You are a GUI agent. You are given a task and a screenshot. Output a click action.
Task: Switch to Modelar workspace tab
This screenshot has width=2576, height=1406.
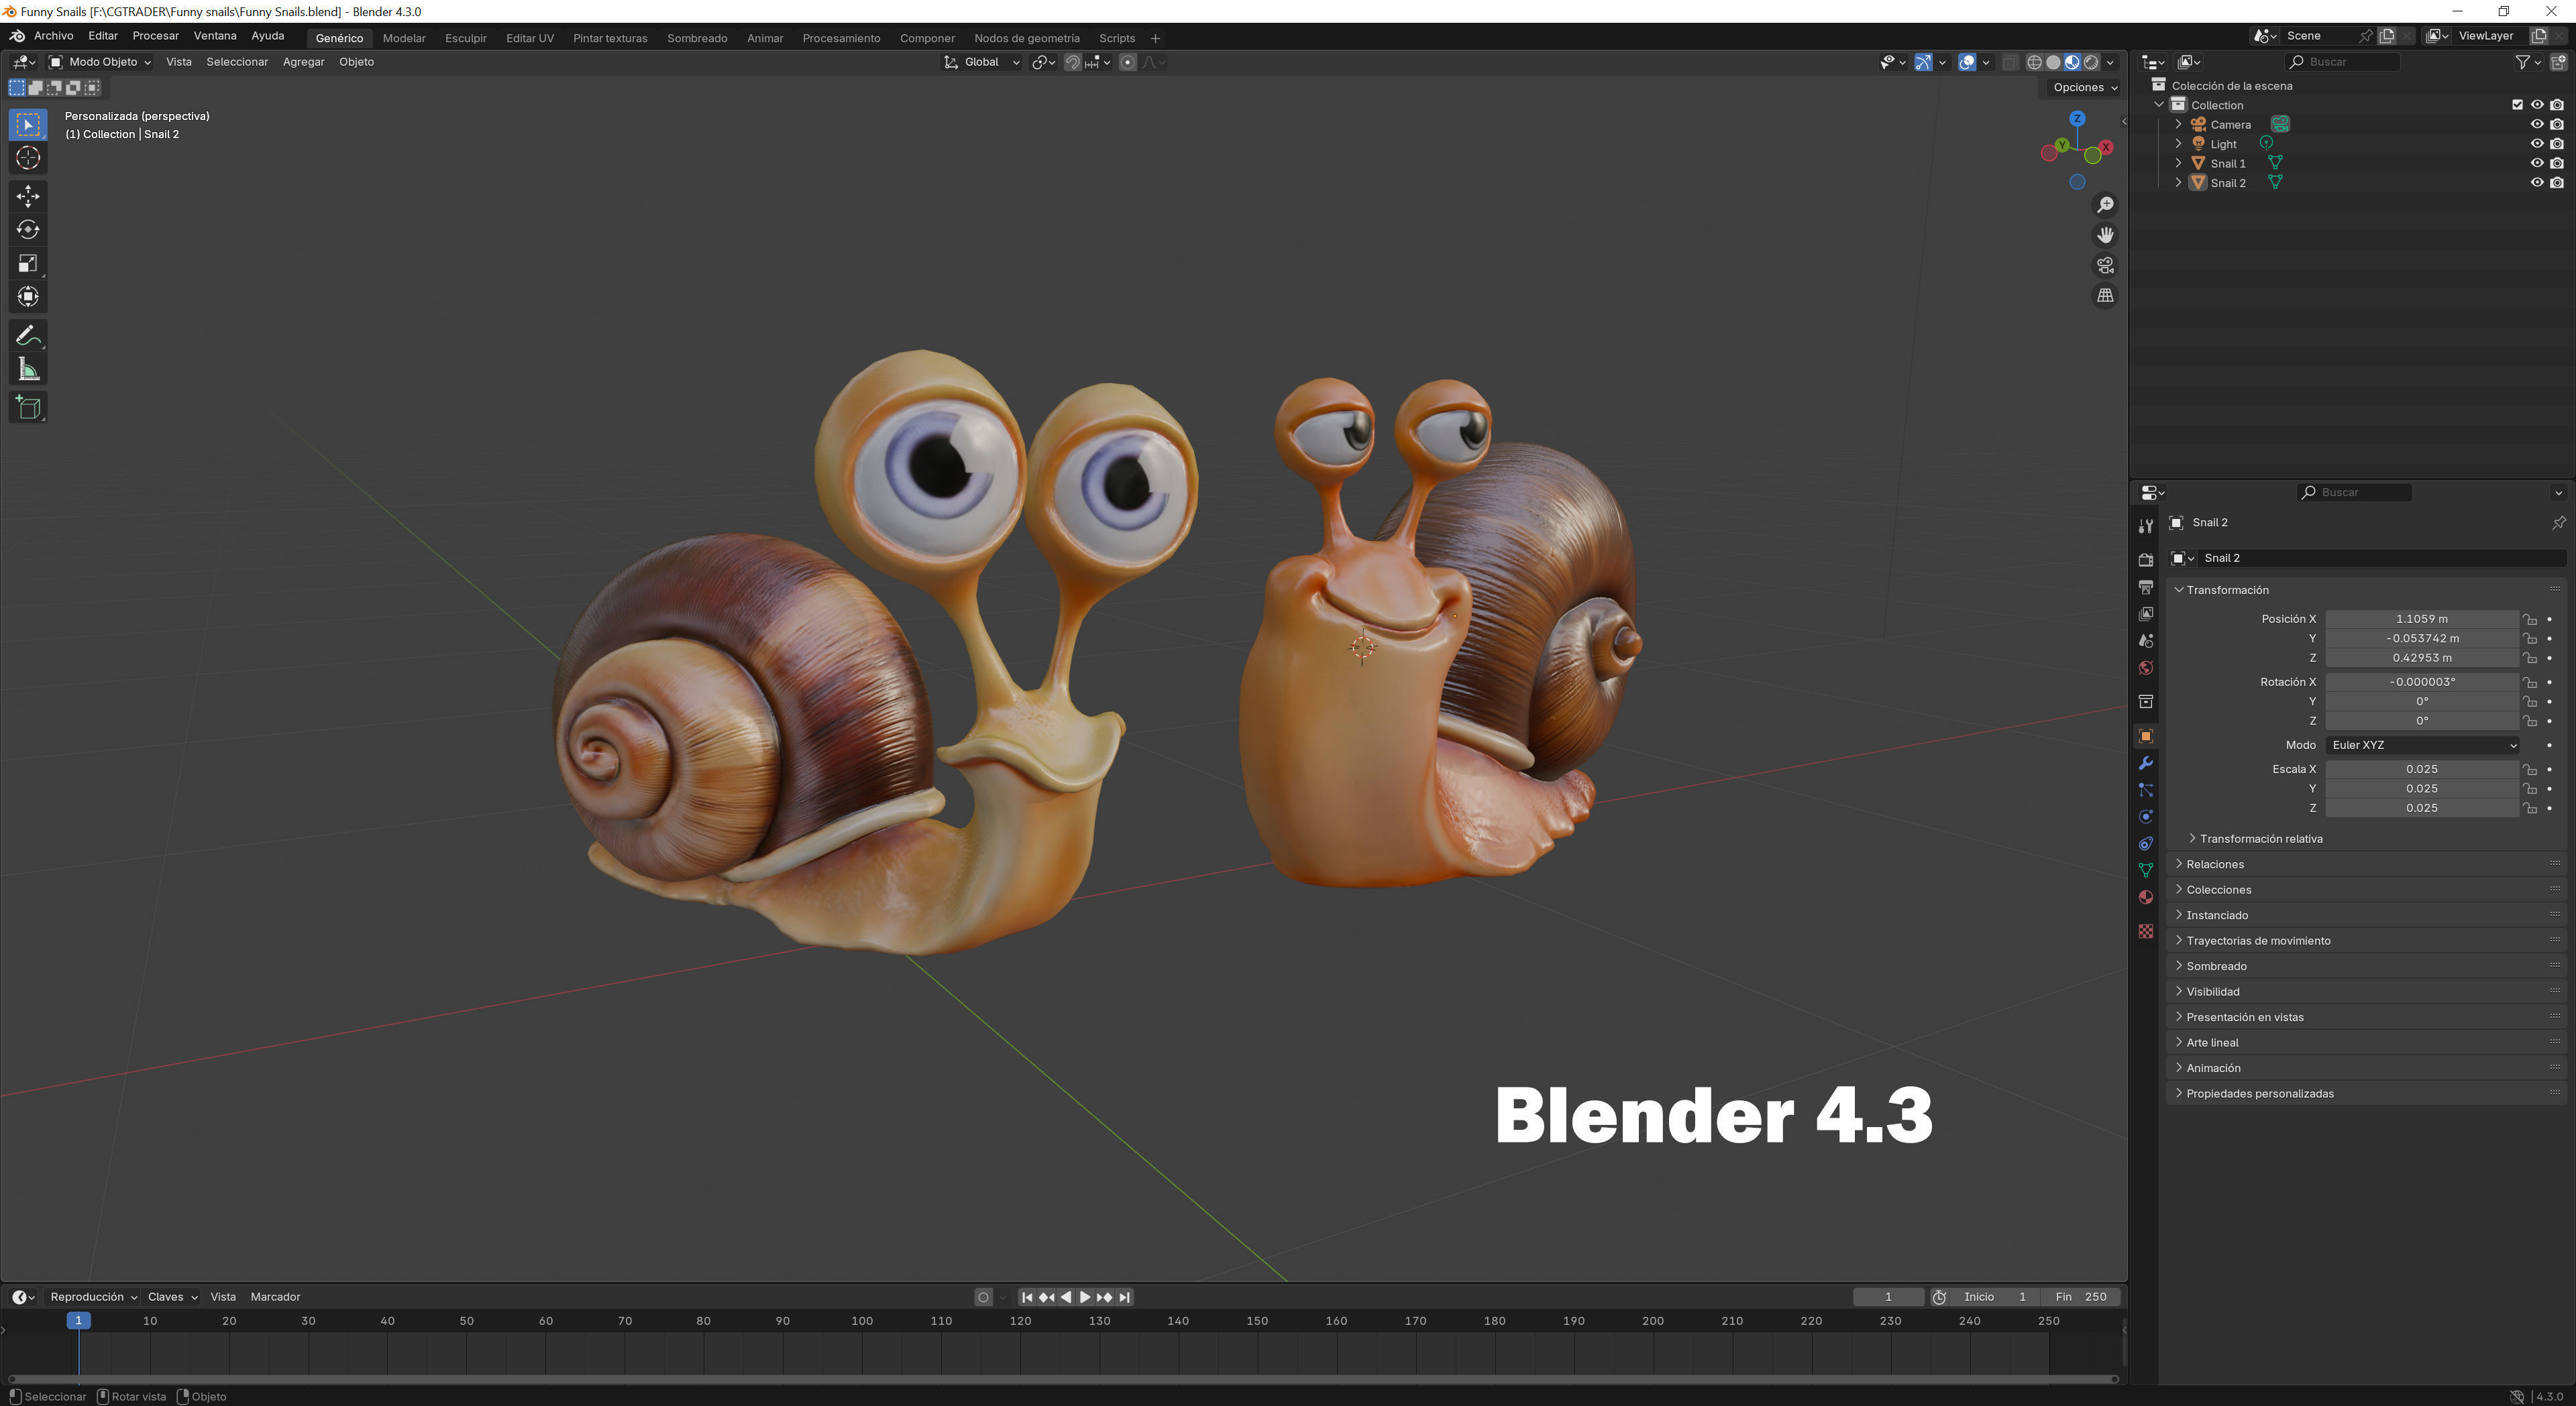(x=404, y=38)
